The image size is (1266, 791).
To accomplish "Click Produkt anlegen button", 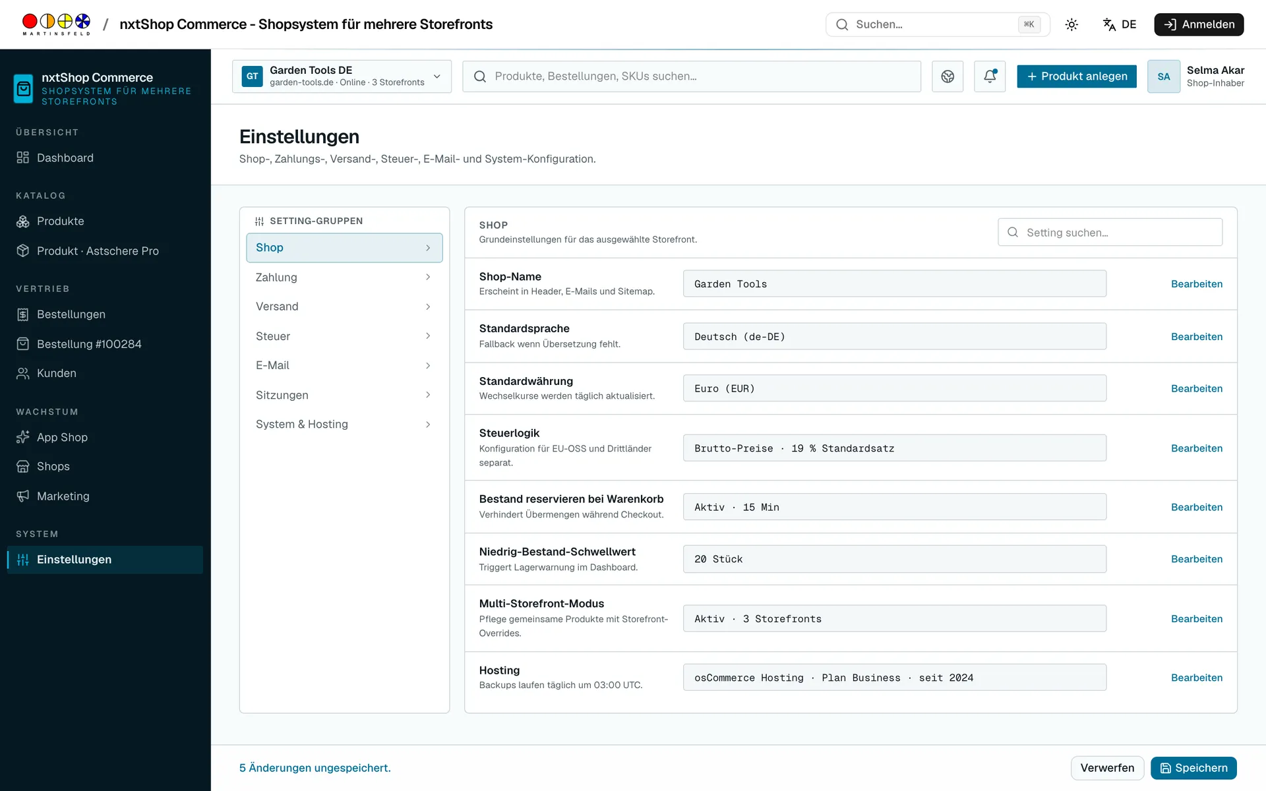I will coord(1077,76).
